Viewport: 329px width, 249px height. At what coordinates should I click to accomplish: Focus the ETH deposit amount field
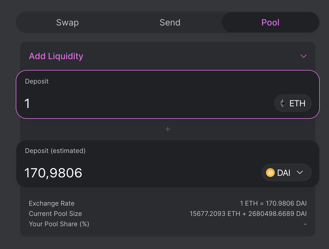(x=147, y=103)
